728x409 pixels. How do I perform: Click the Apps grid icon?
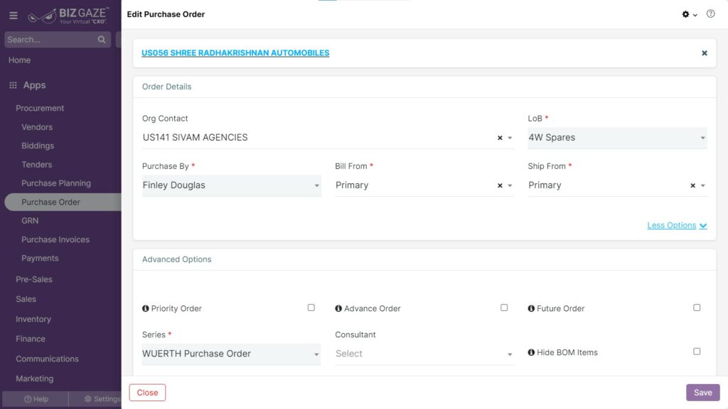(13, 85)
